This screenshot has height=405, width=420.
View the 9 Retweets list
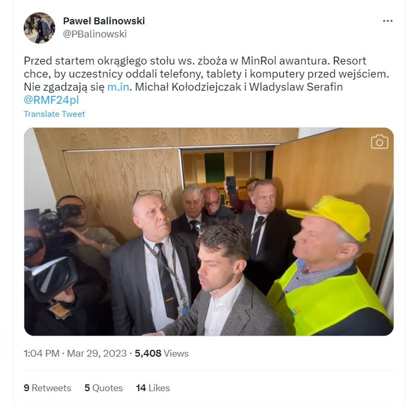tap(47, 388)
